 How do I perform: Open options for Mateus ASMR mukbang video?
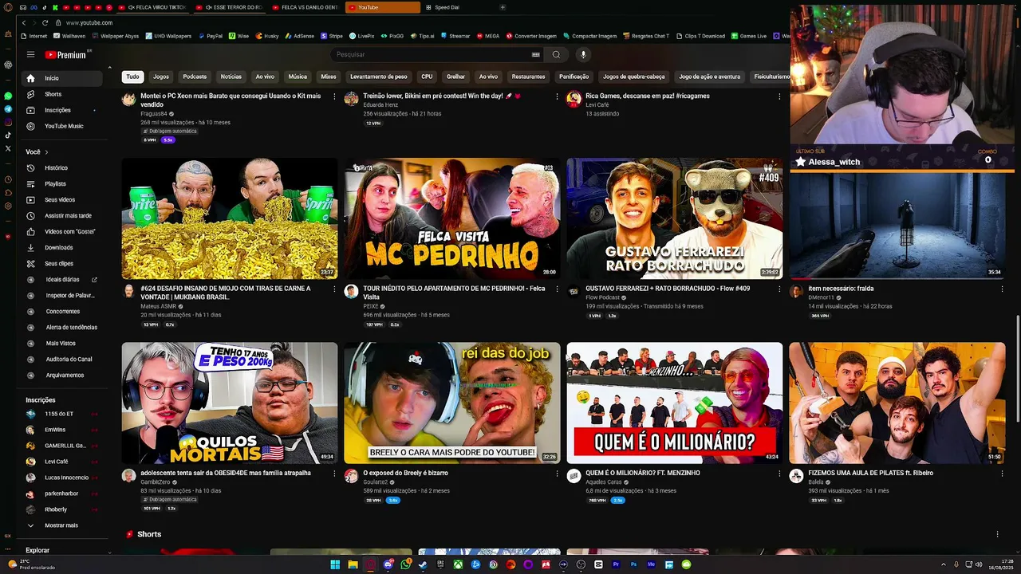pyautogui.click(x=334, y=289)
